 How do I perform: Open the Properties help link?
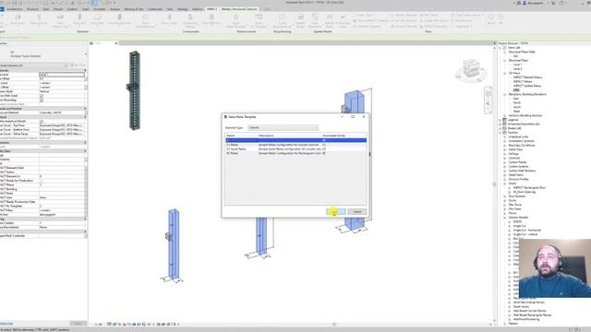pos(6,324)
